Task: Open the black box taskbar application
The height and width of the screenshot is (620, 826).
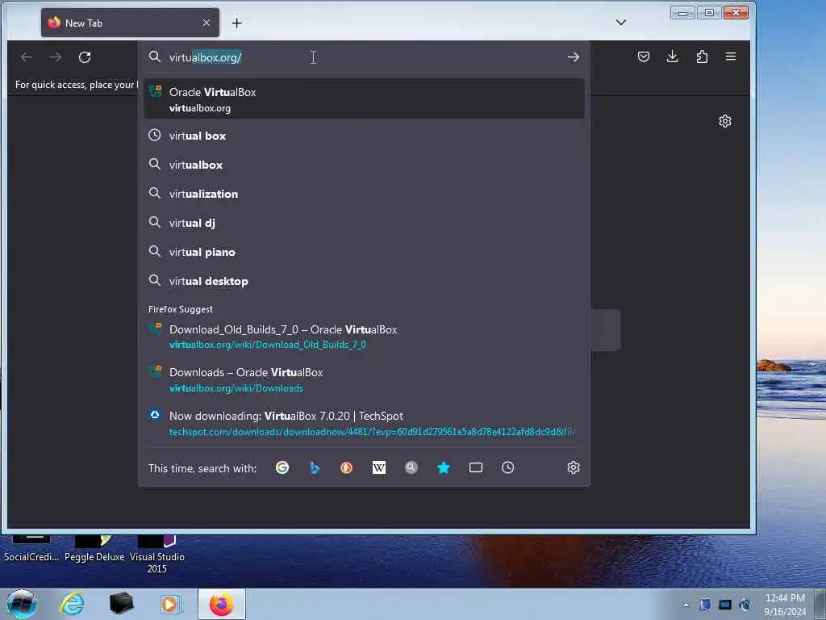Action: coord(121,604)
